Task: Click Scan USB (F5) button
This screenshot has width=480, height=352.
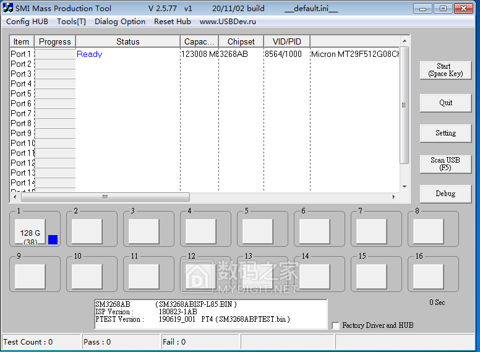Action: pyautogui.click(x=445, y=164)
